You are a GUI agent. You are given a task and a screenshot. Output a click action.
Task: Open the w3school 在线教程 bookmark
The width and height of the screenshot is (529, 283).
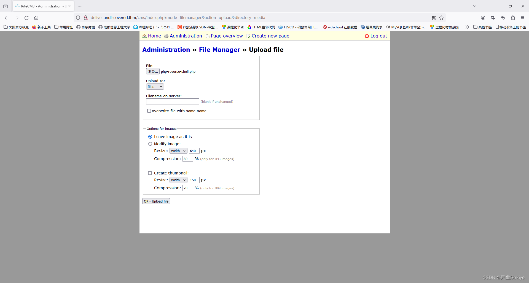(x=340, y=27)
